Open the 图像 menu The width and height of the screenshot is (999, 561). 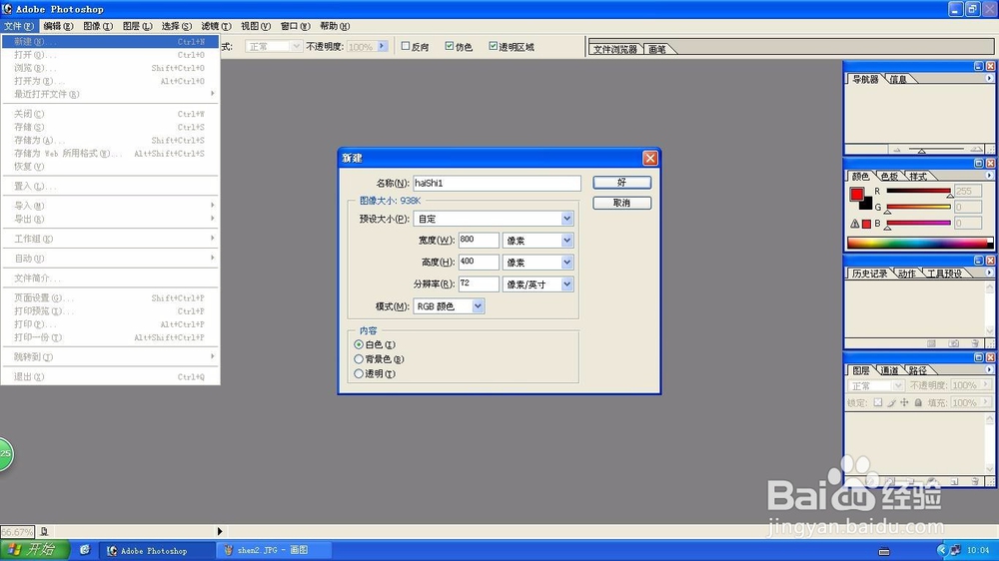click(98, 26)
